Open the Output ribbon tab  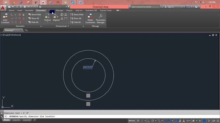click(x=69, y=11)
